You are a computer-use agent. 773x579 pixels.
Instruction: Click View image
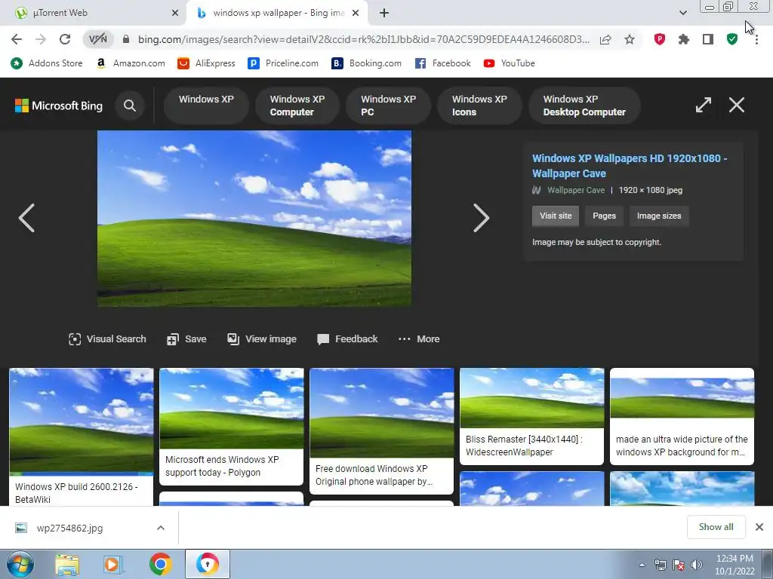tap(261, 339)
